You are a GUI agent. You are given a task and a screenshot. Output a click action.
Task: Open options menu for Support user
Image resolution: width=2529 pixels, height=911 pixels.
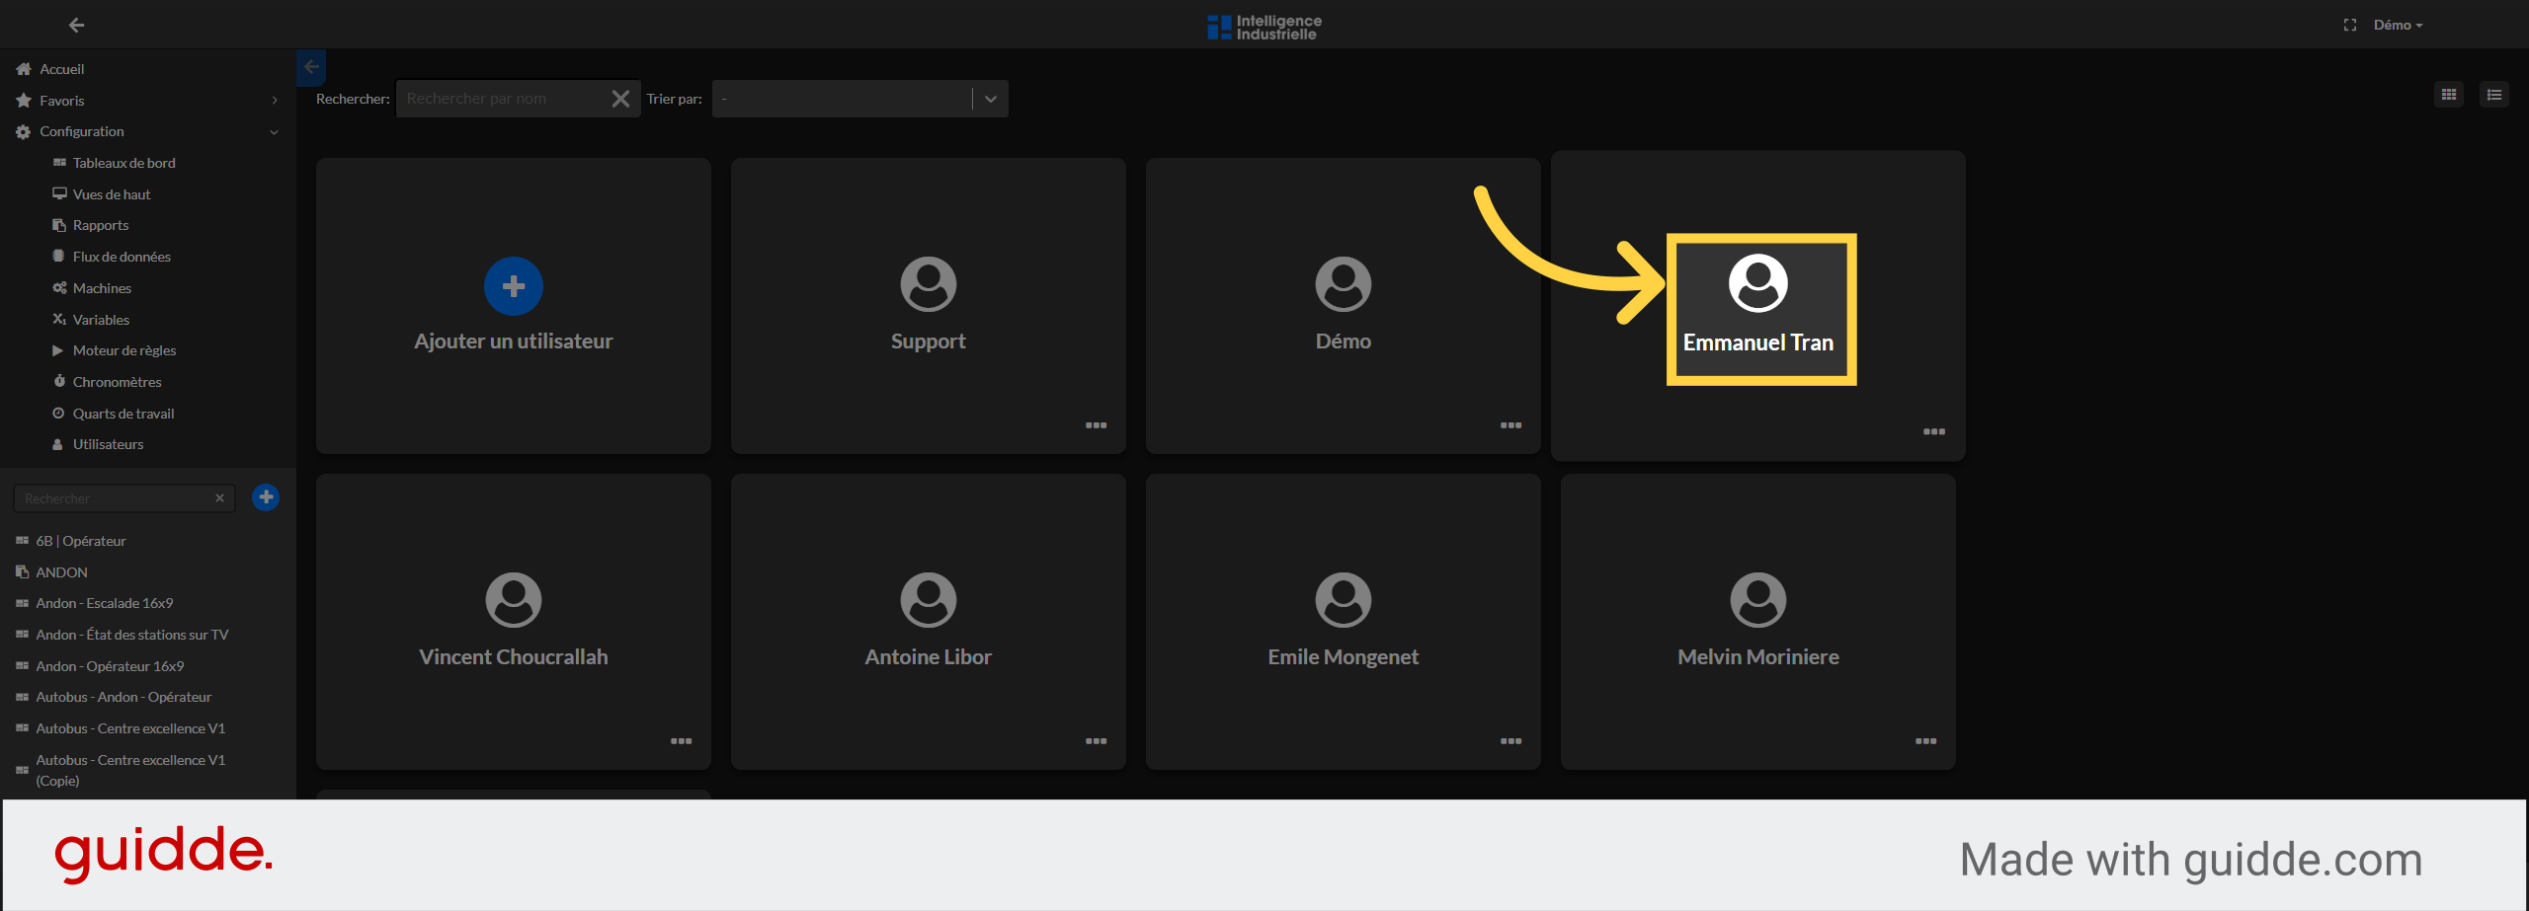(1096, 425)
